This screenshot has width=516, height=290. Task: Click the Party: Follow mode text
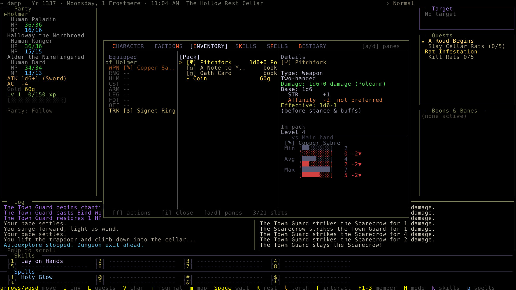[30, 111]
